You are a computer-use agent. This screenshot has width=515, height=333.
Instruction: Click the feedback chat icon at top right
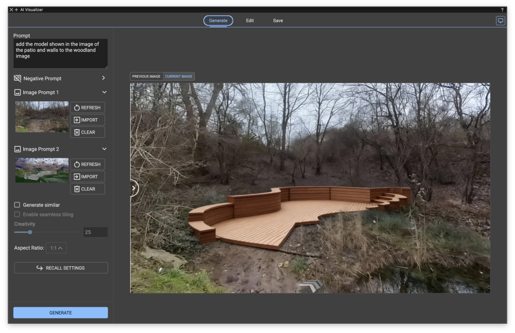pyautogui.click(x=500, y=21)
